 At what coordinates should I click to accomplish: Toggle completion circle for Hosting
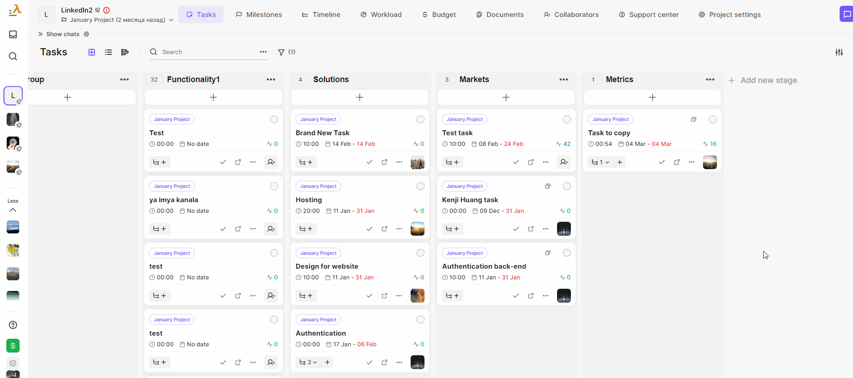click(x=420, y=186)
